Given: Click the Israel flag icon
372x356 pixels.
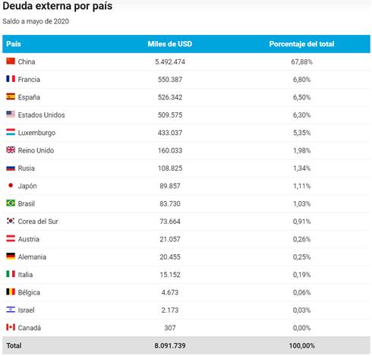Looking at the screenshot, I should pos(11,310).
